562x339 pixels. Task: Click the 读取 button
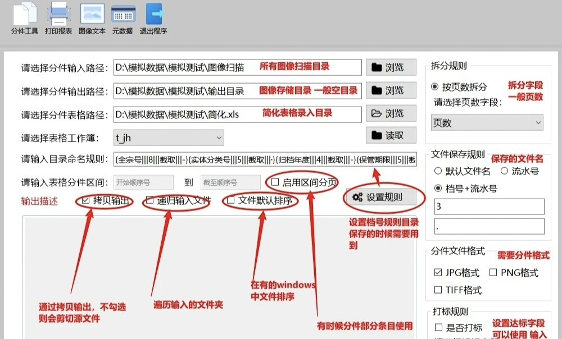(x=391, y=135)
